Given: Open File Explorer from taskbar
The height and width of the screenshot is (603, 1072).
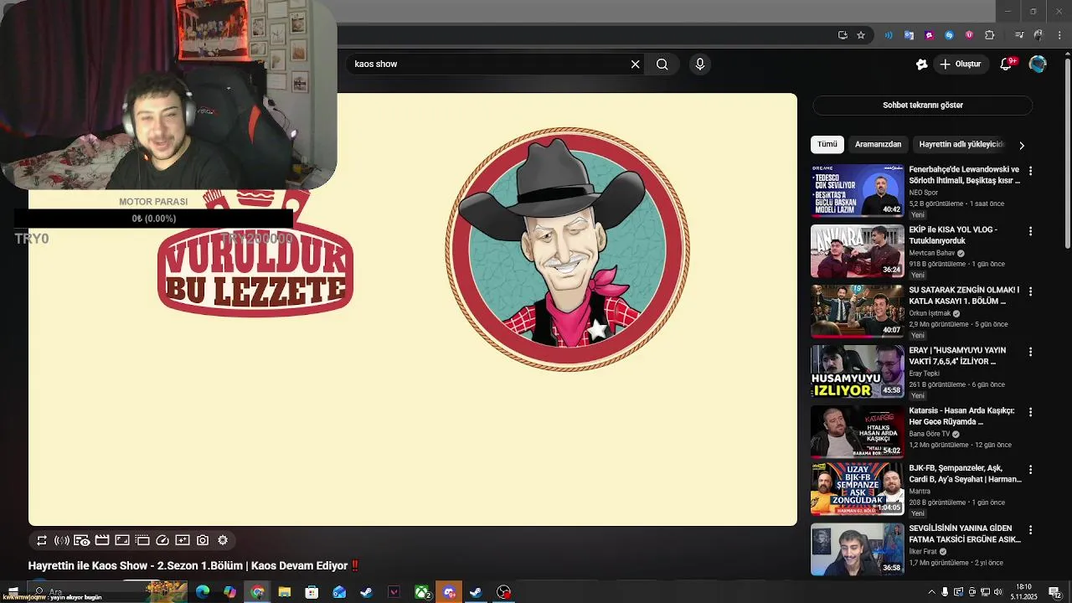Looking at the screenshot, I should pos(284,592).
